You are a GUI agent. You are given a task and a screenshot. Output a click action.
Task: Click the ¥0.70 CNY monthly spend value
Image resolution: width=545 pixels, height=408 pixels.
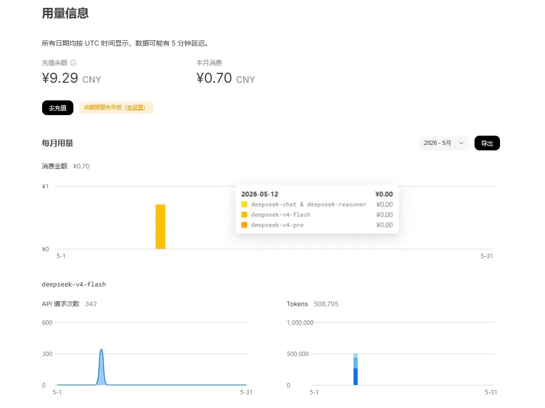[x=226, y=78]
